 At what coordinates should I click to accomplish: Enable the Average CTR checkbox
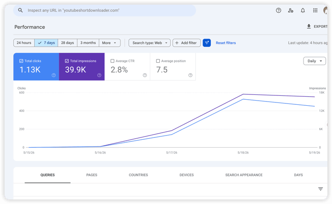[x=112, y=61]
